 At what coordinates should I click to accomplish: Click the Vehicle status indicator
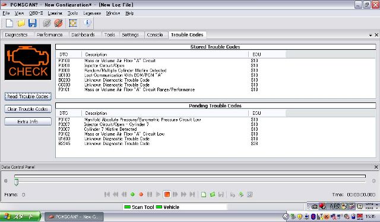[167, 207]
